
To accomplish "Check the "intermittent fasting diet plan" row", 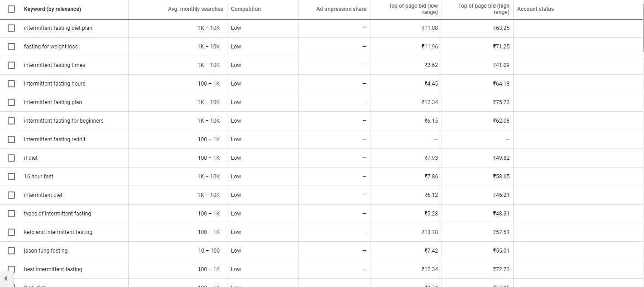I will (11, 28).
